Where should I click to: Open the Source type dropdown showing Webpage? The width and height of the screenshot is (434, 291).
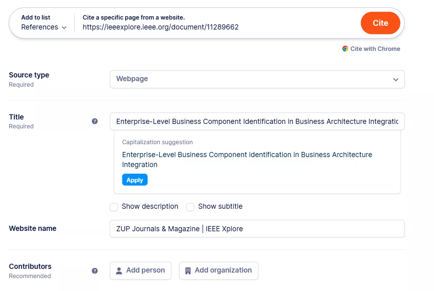point(257,79)
